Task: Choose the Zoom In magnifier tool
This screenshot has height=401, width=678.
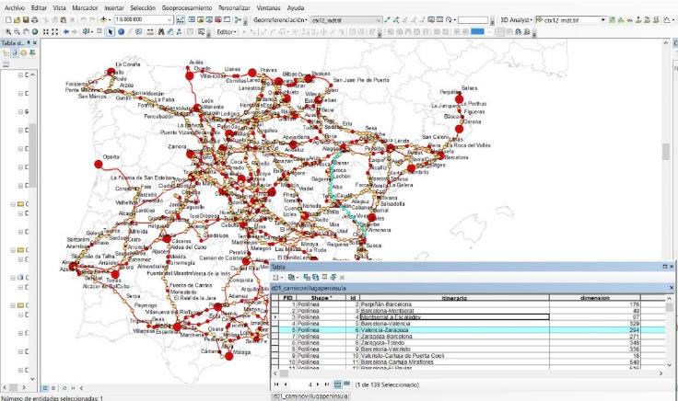Action: coord(8,32)
